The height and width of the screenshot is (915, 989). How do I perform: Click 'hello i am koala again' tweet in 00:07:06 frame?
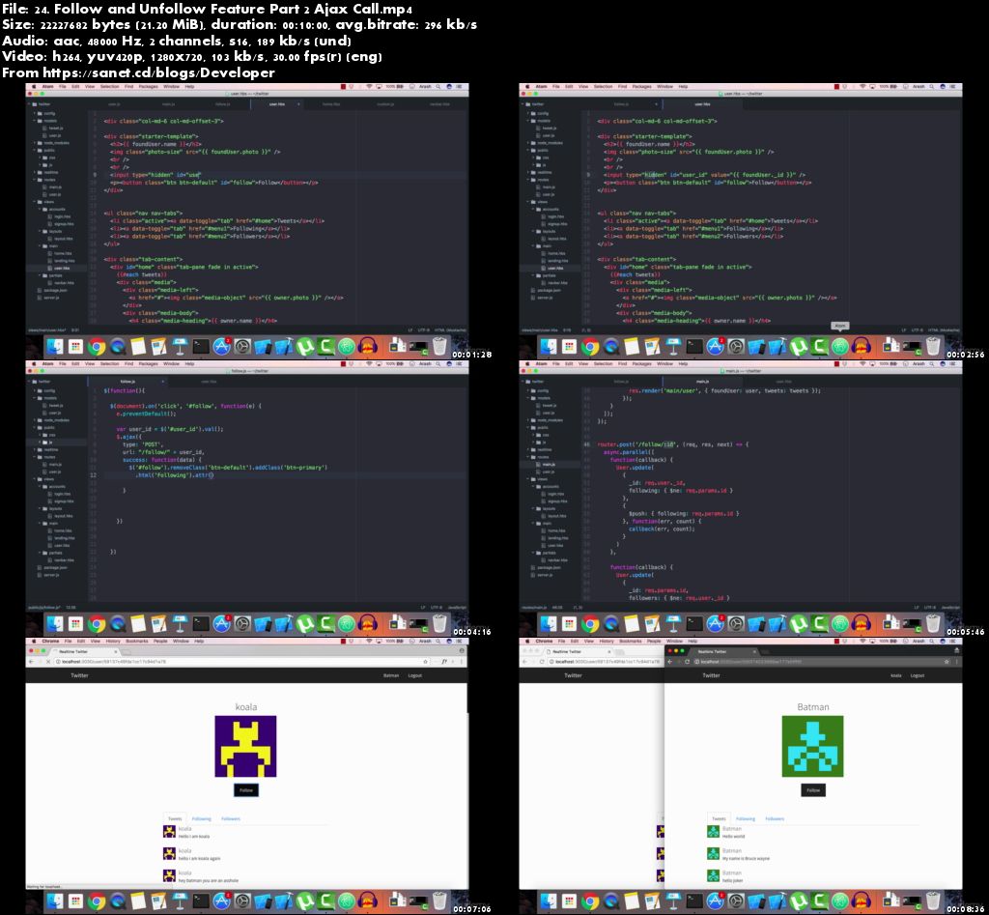[199, 858]
